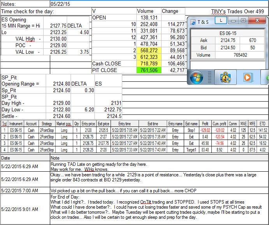Image resolution: width=269 pixels, height=225 pixels.
Task: Click the ETD column header
Action: [x=262, y=124]
